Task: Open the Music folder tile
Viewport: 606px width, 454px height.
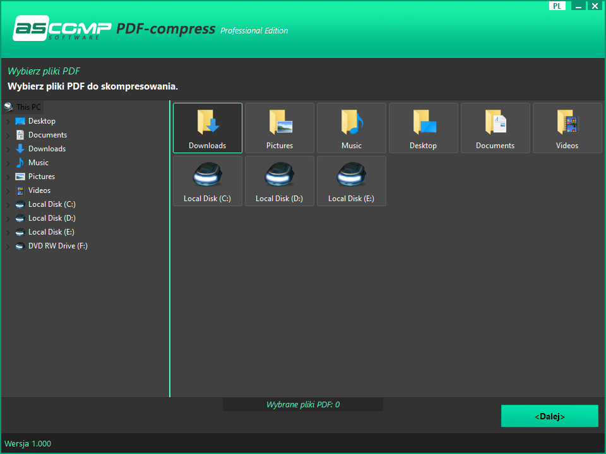Action: coord(352,128)
